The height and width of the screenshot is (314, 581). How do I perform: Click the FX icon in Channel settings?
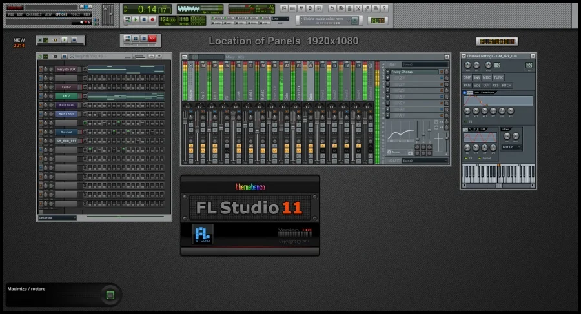529,65
